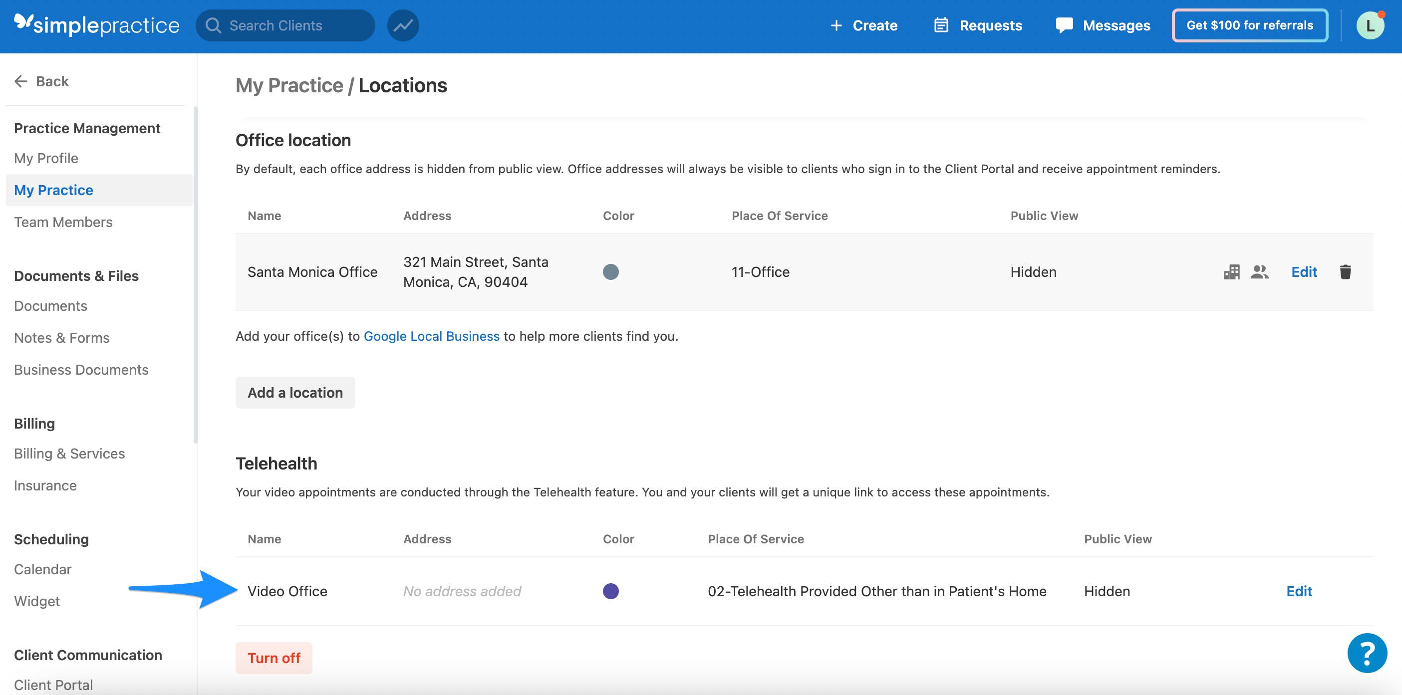Click the search magnifier icon
This screenshot has width=1402, height=695.
coord(213,25)
